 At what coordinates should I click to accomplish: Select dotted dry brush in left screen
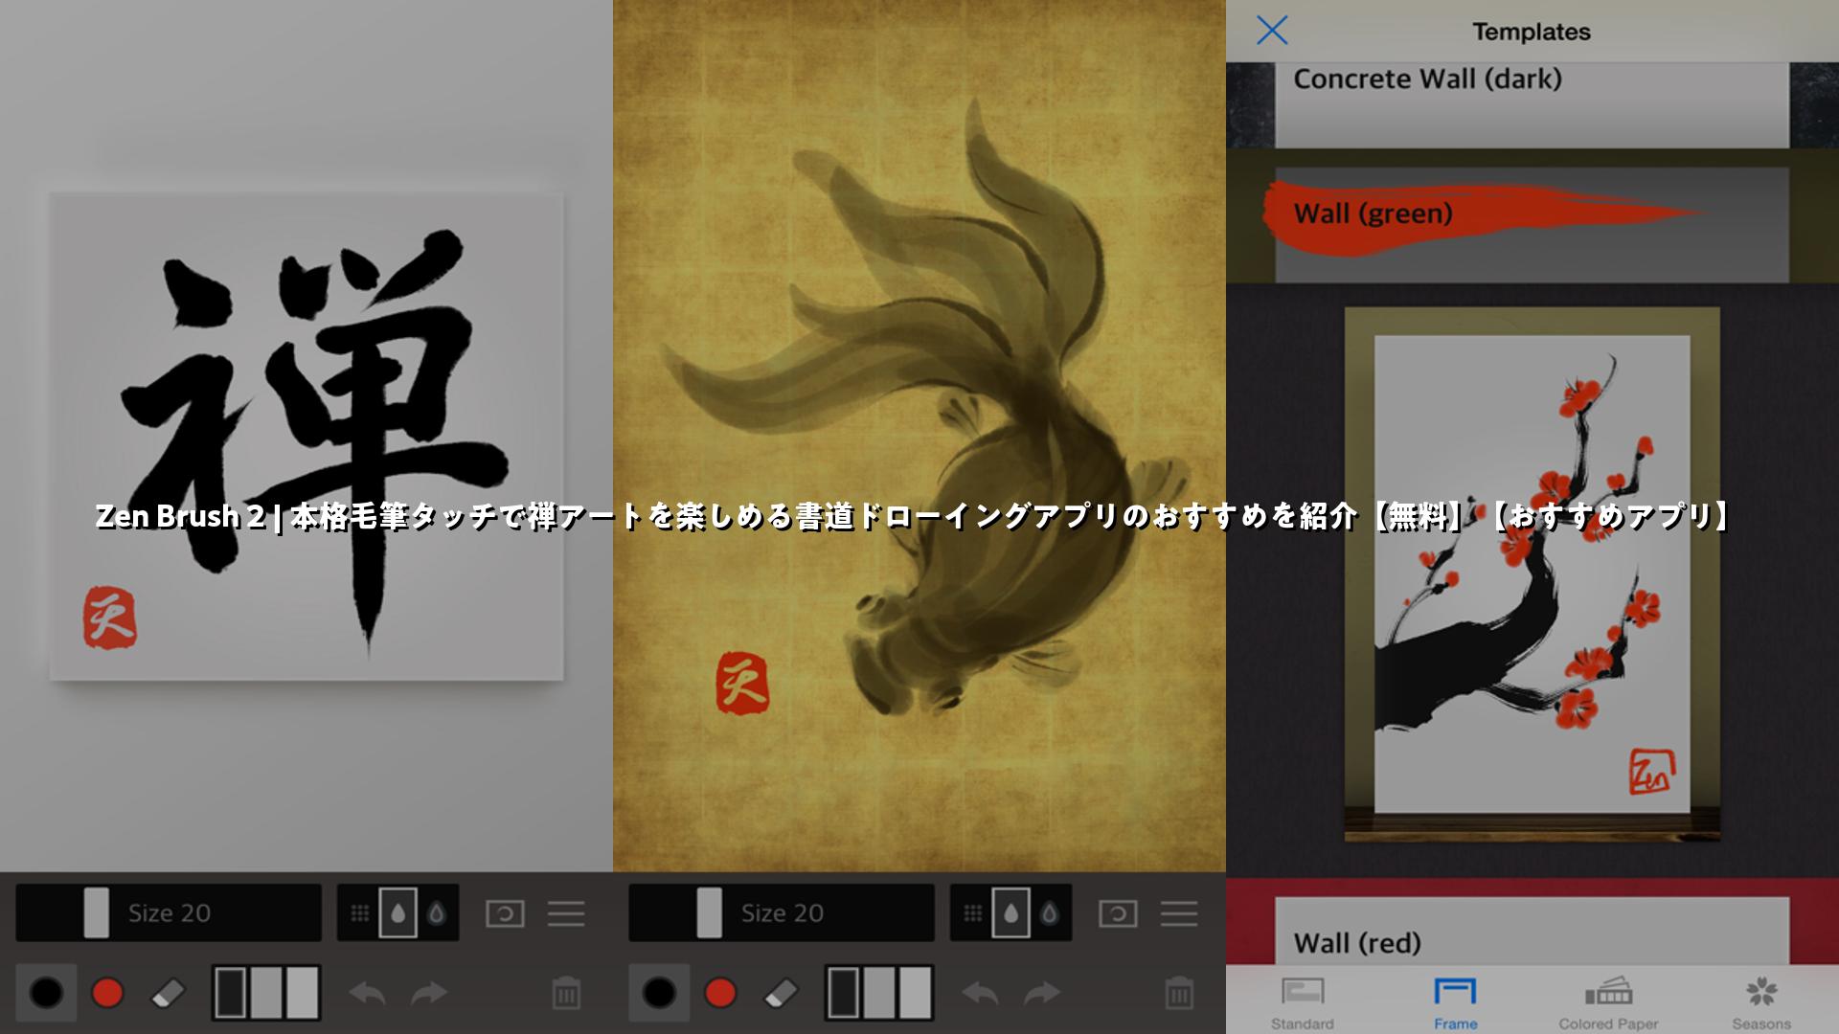[360, 912]
